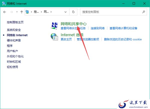Expand chevron after 控... breadcrumb
This screenshot has height=109, width=150.
41,12
